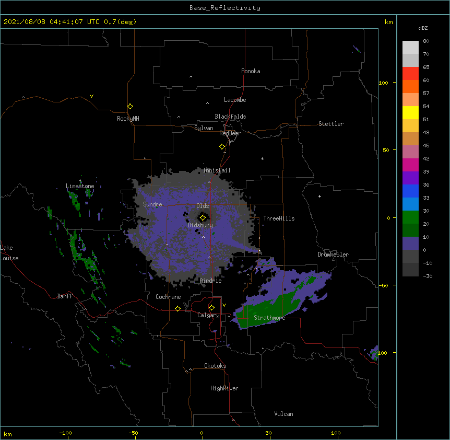This screenshot has width=450, height=440.
Task: Click the 80 value at legend top
Action: pos(426,41)
